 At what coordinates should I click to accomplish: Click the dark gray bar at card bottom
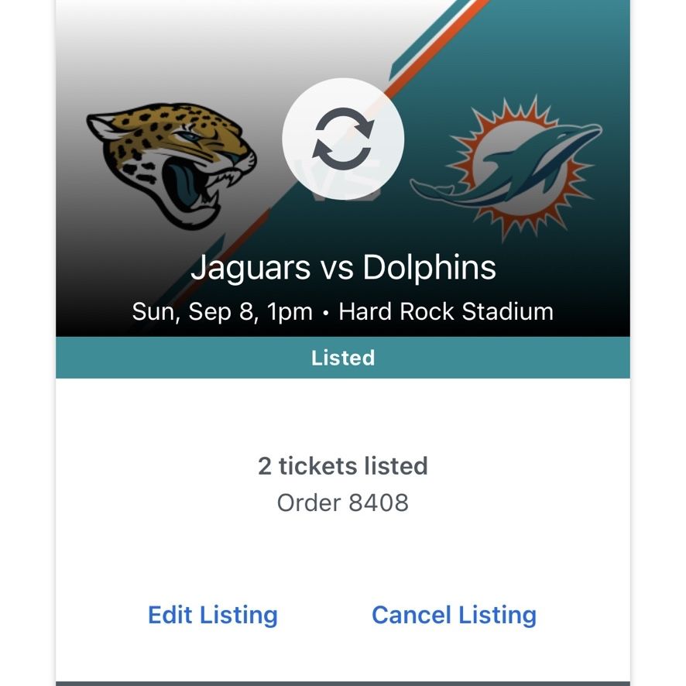[343, 684]
